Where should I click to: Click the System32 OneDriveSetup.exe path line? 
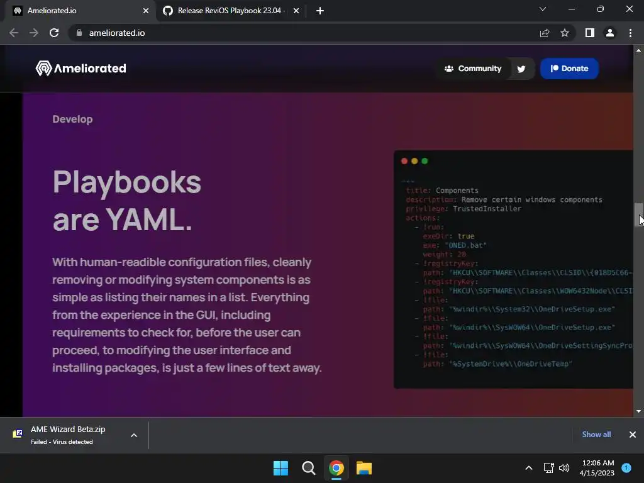[519, 309]
